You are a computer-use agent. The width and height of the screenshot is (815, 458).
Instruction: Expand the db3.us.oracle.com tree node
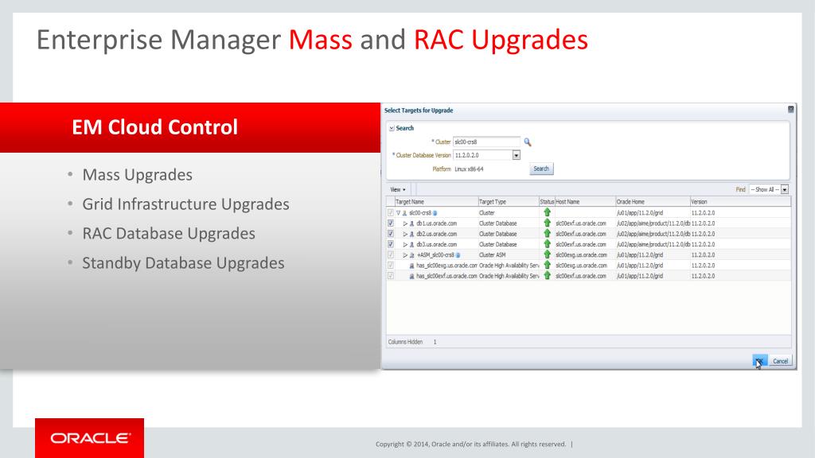pyautogui.click(x=405, y=245)
